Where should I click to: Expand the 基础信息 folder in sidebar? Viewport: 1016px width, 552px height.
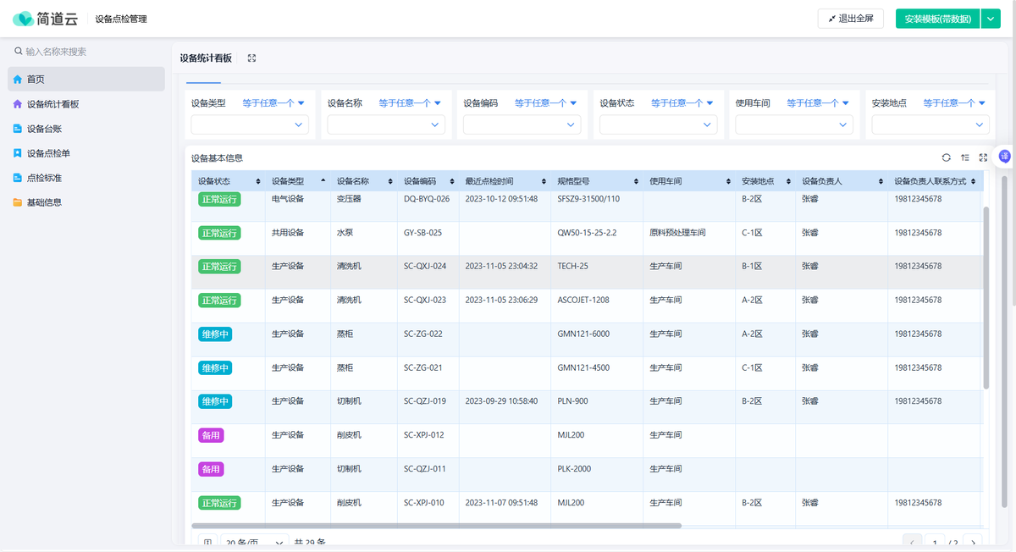point(44,202)
